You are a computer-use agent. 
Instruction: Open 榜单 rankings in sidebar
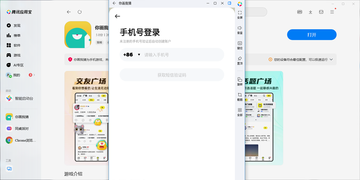pyautogui.click(x=14, y=35)
